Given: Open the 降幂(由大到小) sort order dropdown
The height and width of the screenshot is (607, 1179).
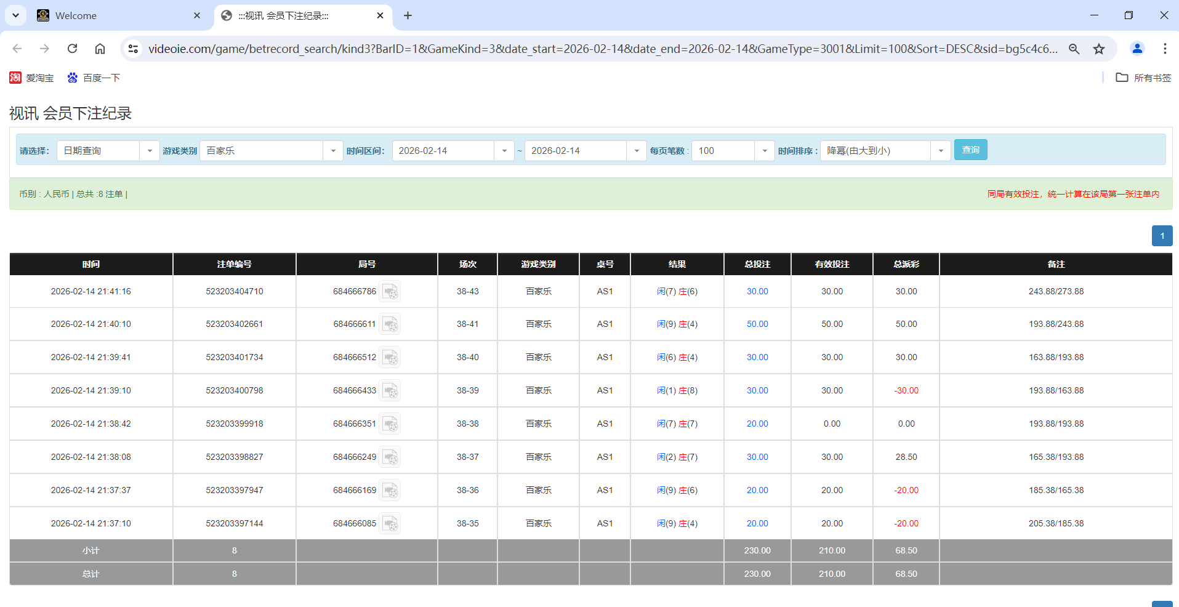Looking at the screenshot, I should pos(940,150).
